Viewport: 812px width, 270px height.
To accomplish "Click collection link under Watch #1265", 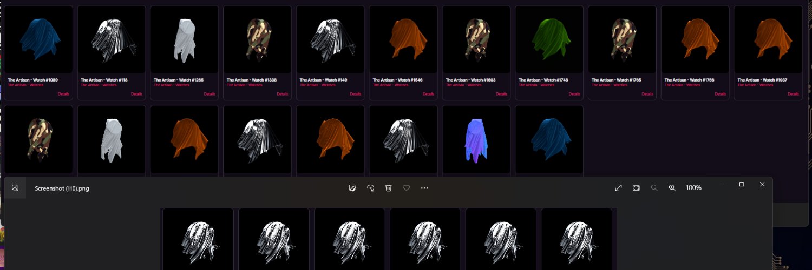I will (x=172, y=85).
